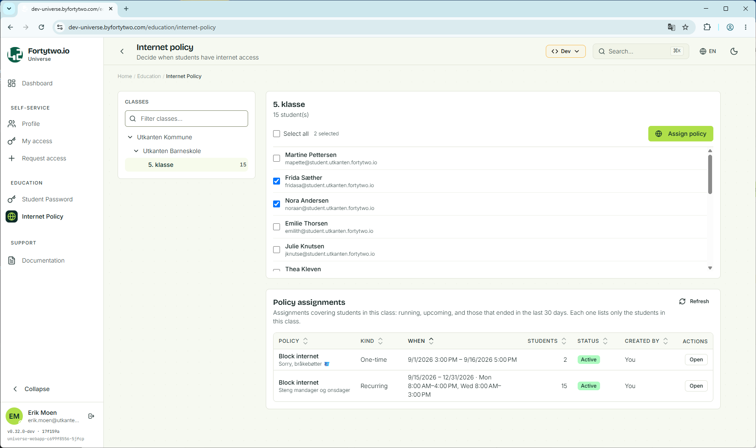Sort assignments by the When column
This screenshot has height=448, width=756.
tap(421, 341)
